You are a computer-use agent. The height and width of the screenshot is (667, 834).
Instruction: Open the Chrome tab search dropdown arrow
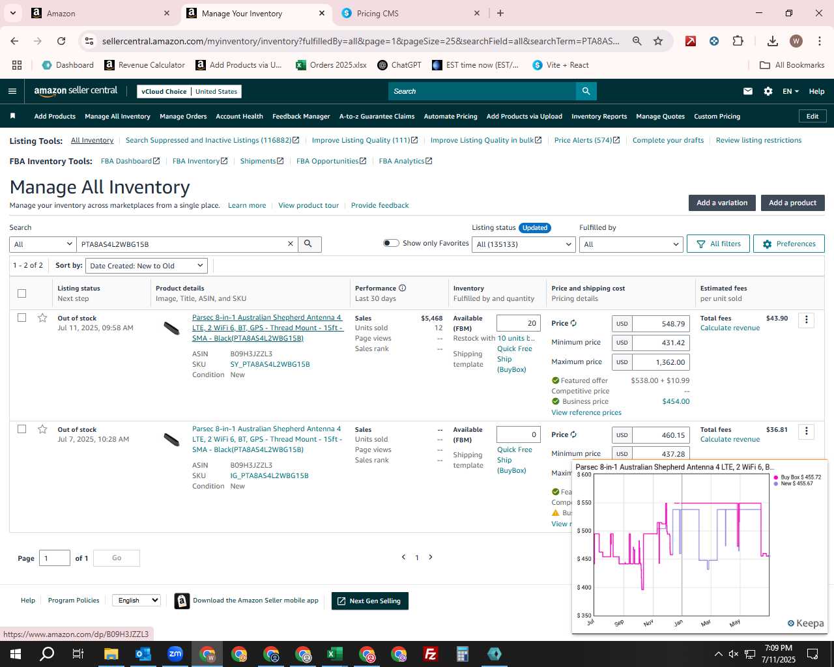12,13
